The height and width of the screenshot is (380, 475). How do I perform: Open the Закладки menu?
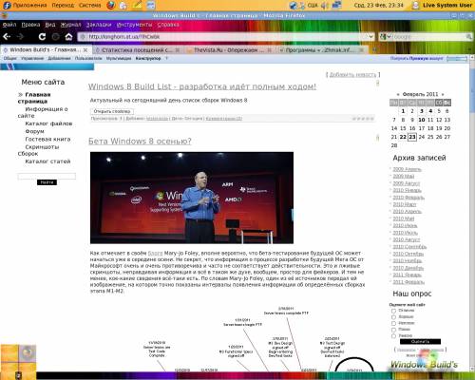coord(99,25)
